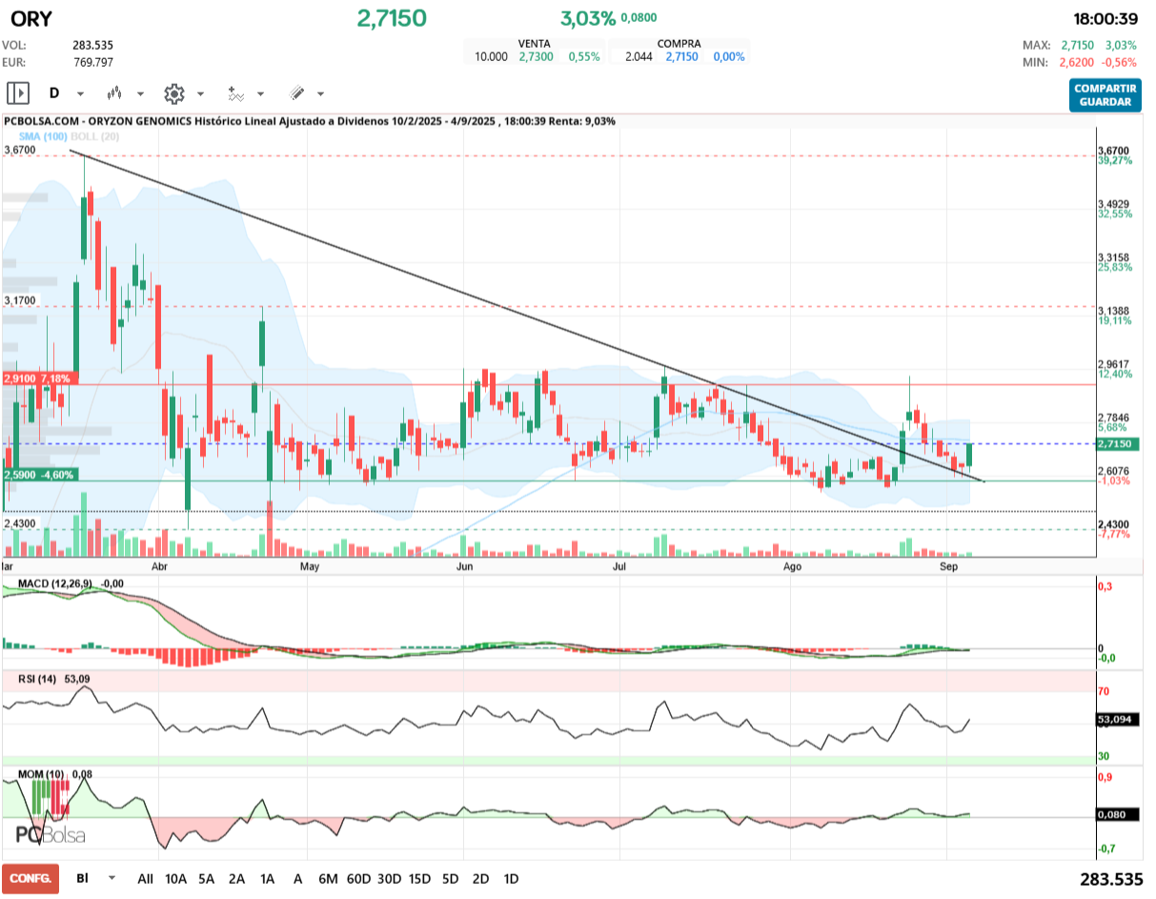The width and height of the screenshot is (1156, 899).
Task: Expand the settings gear dropdown arrow
Action: tap(200, 94)
